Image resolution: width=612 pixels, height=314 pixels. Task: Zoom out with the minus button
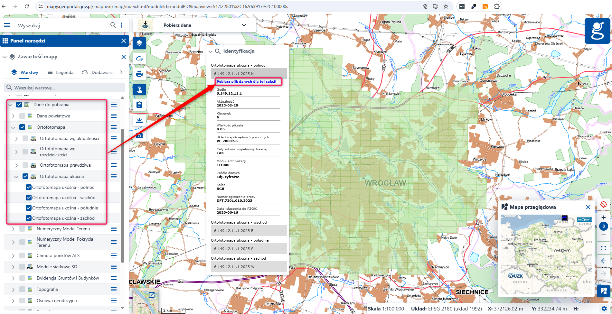pos(604,235)
